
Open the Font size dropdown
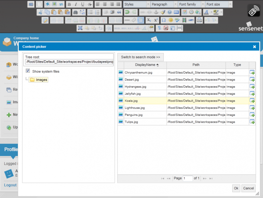click(x=219, y=4)
